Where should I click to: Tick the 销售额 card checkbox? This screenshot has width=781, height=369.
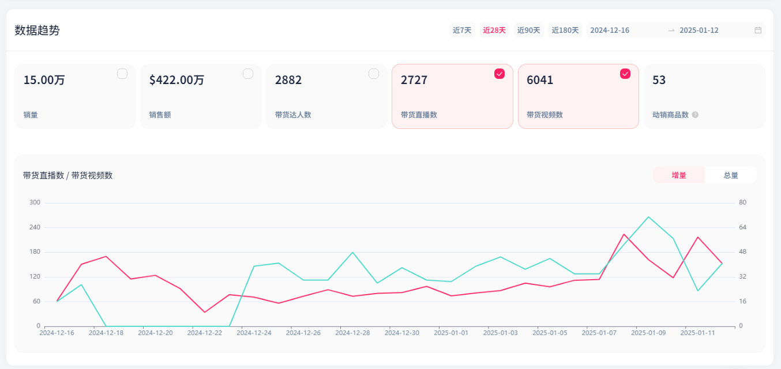(x=248, y=74)
